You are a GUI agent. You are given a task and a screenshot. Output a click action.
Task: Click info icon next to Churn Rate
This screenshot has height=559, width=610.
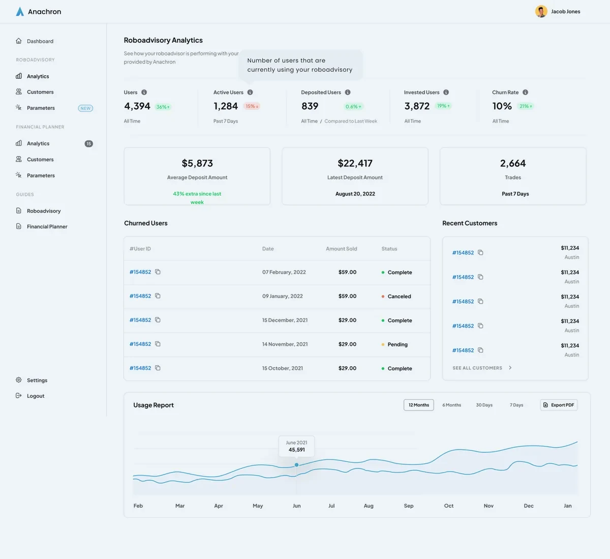coord(525,92)
